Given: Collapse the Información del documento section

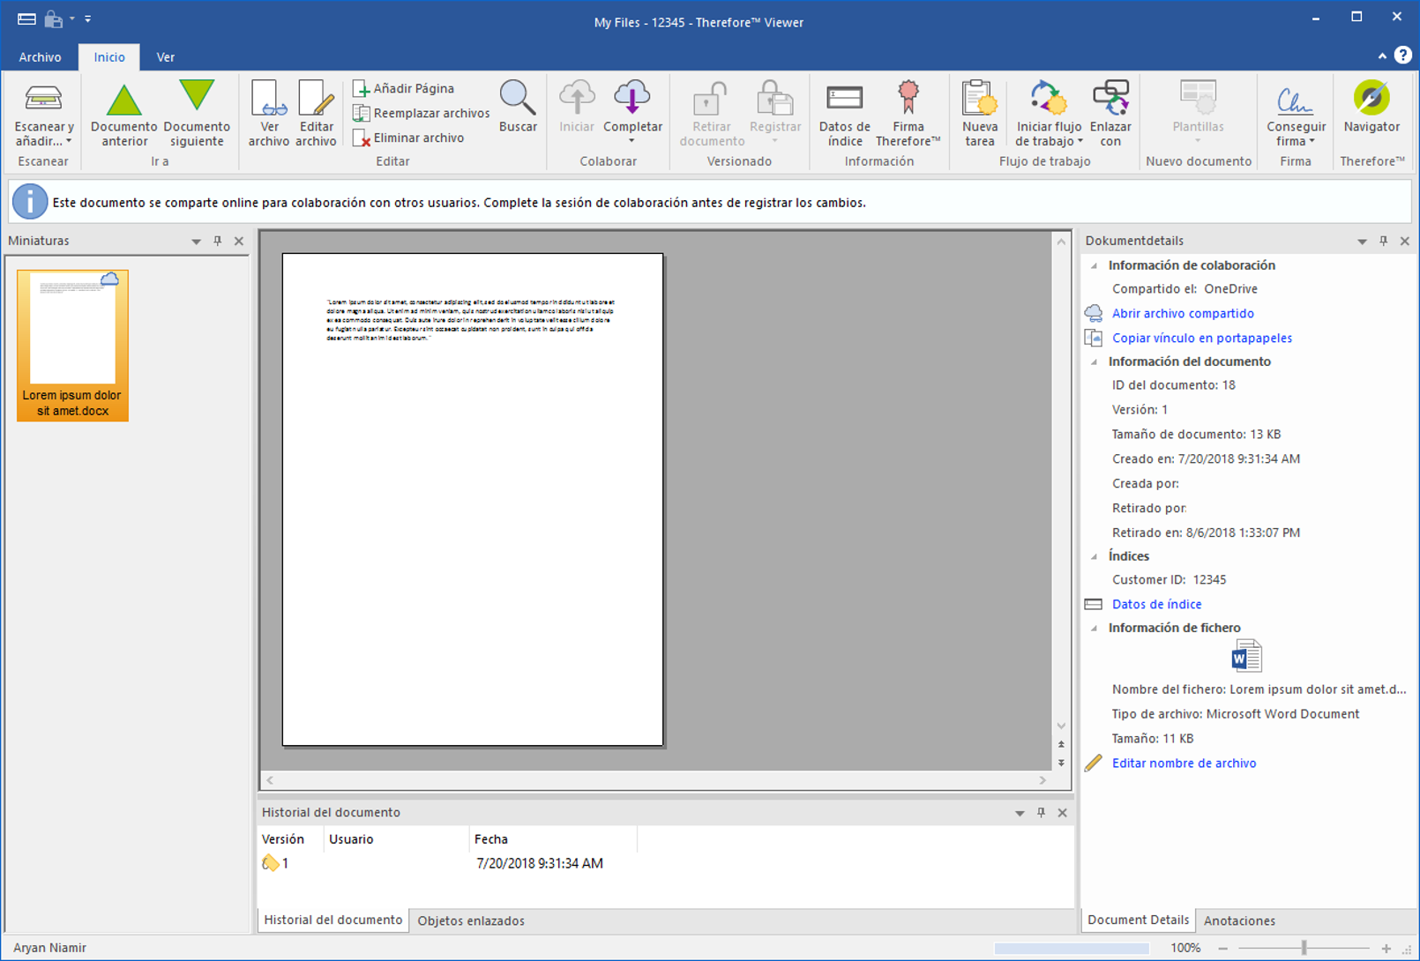Looking at the screenshot, I should pyautogui.click(x=1095, y=361).
